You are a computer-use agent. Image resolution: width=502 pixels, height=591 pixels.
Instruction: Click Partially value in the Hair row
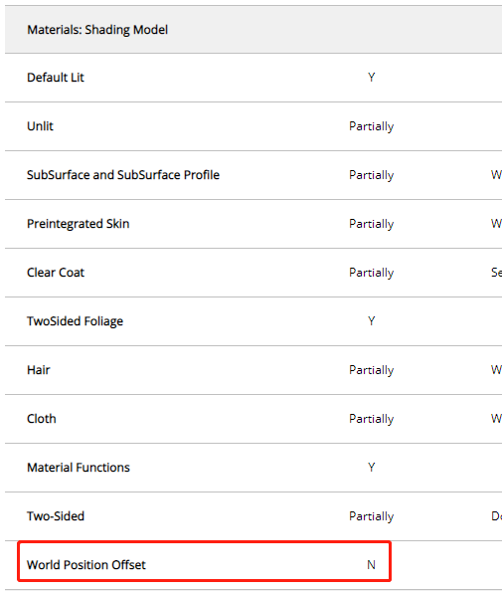372,370
